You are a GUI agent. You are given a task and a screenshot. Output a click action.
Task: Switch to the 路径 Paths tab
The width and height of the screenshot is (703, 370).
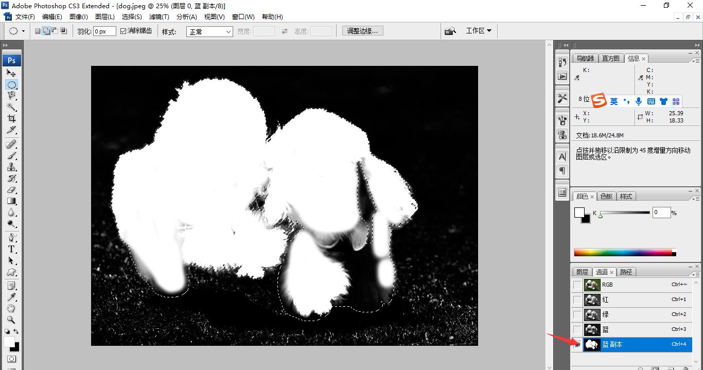pos(626,272)
